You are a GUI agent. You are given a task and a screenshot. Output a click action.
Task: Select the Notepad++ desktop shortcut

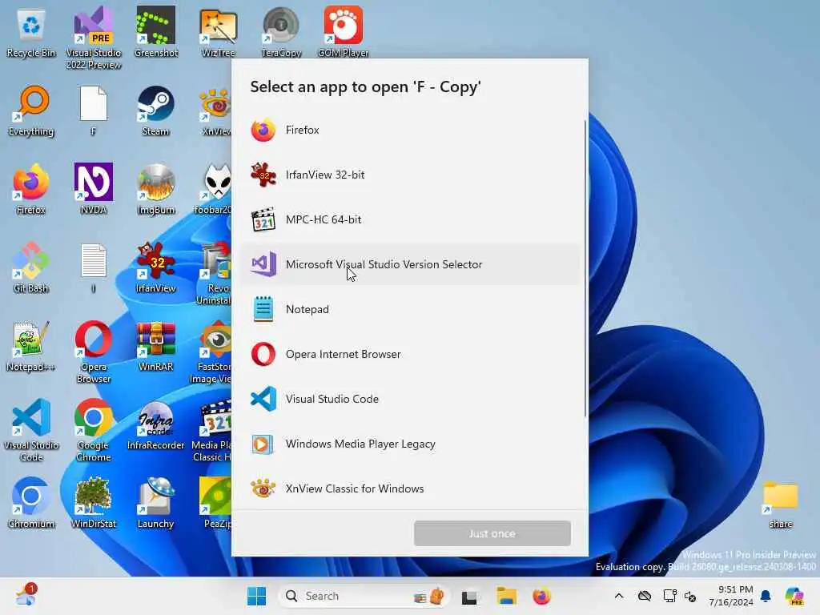[31, 346]
